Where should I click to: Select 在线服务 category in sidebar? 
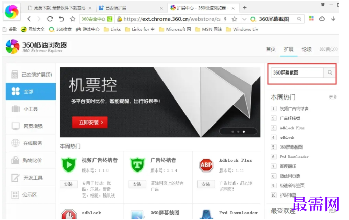pos(31,143)
